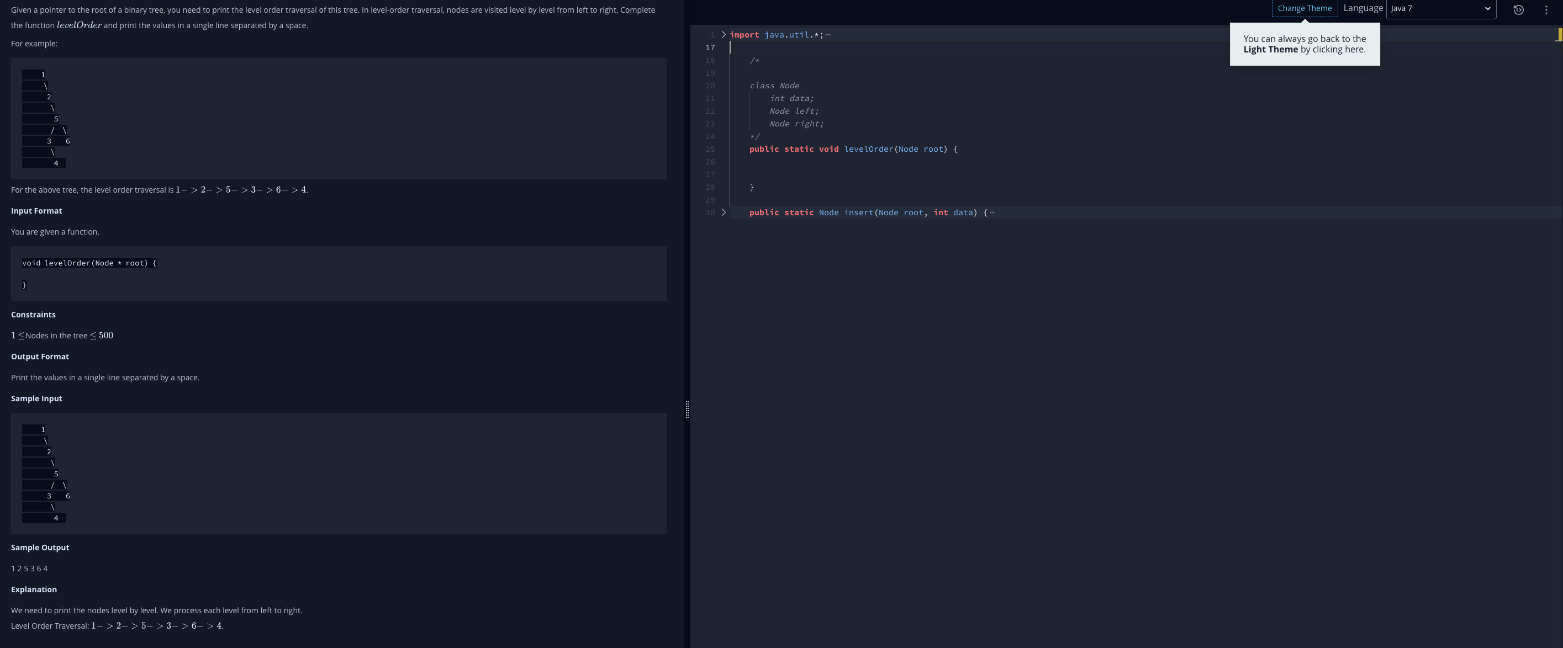The image size is (1563, 648).
Task: Click the void levelOrder code snippet
Action: click(89, 263)
